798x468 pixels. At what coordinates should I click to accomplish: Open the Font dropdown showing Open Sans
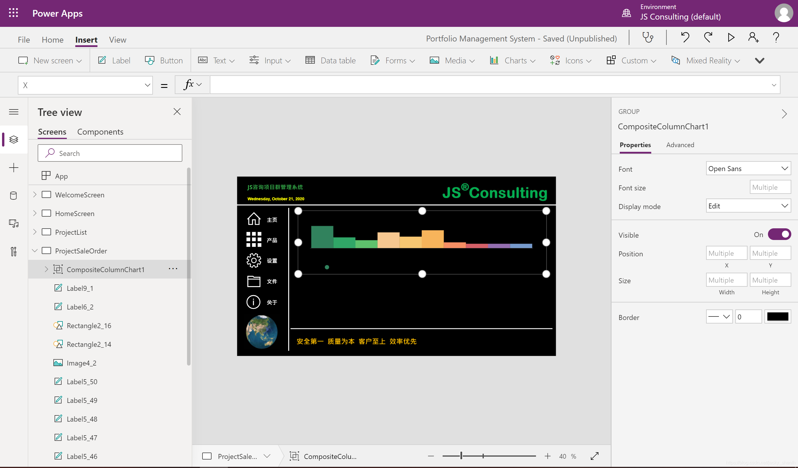click(748, 168)
